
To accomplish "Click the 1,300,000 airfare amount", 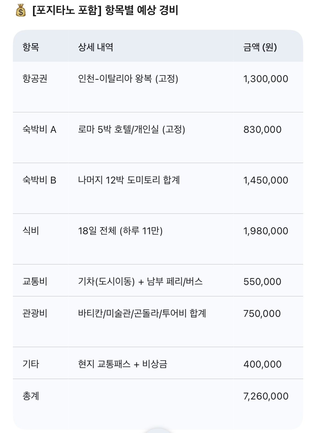I will [265, 79].
